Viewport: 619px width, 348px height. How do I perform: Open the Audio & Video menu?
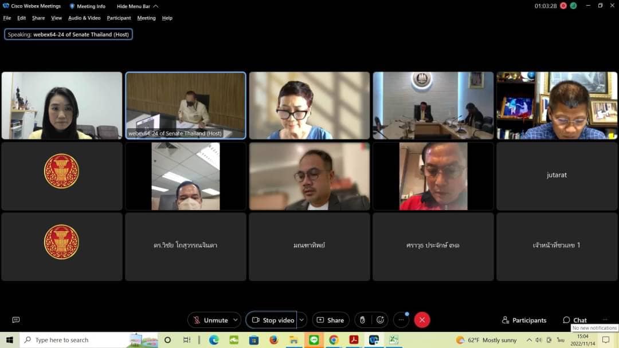click(x=84, y=18)
